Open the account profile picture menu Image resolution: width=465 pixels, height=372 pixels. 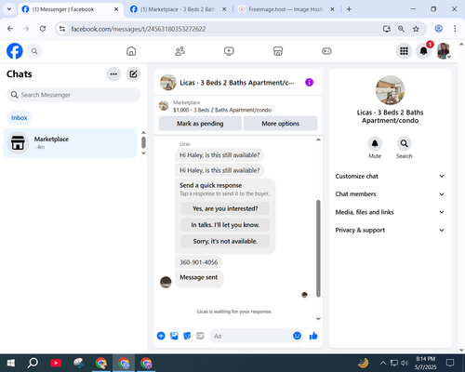(x=444, y=51)
